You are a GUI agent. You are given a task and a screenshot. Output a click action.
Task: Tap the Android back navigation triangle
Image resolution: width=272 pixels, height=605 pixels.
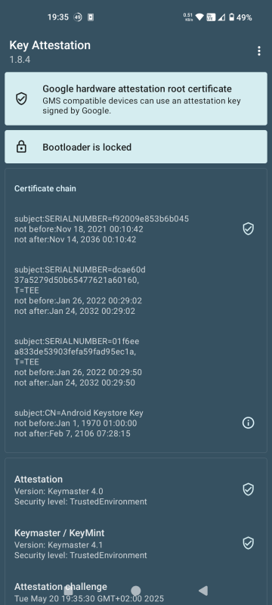pos(203,591)
